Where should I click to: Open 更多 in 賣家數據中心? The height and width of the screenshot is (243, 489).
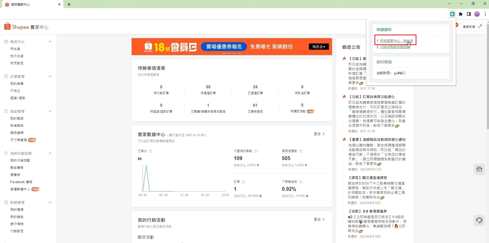[x=319, y=134]
